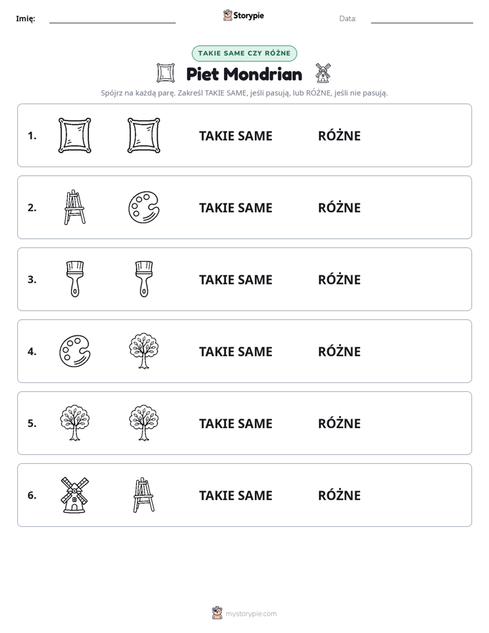
Task: Choose RÓŻNE for row 6
Action: tap(339, 495)
